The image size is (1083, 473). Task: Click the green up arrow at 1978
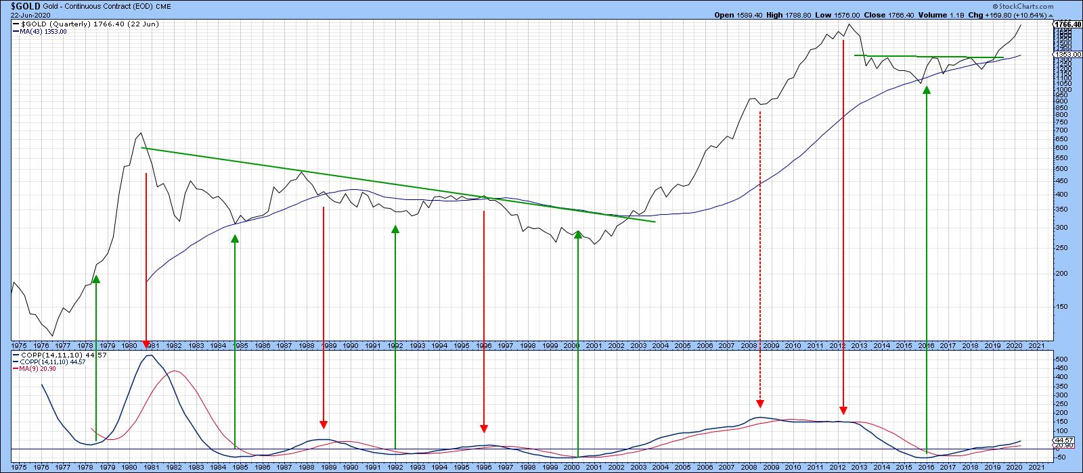point(96,358)
